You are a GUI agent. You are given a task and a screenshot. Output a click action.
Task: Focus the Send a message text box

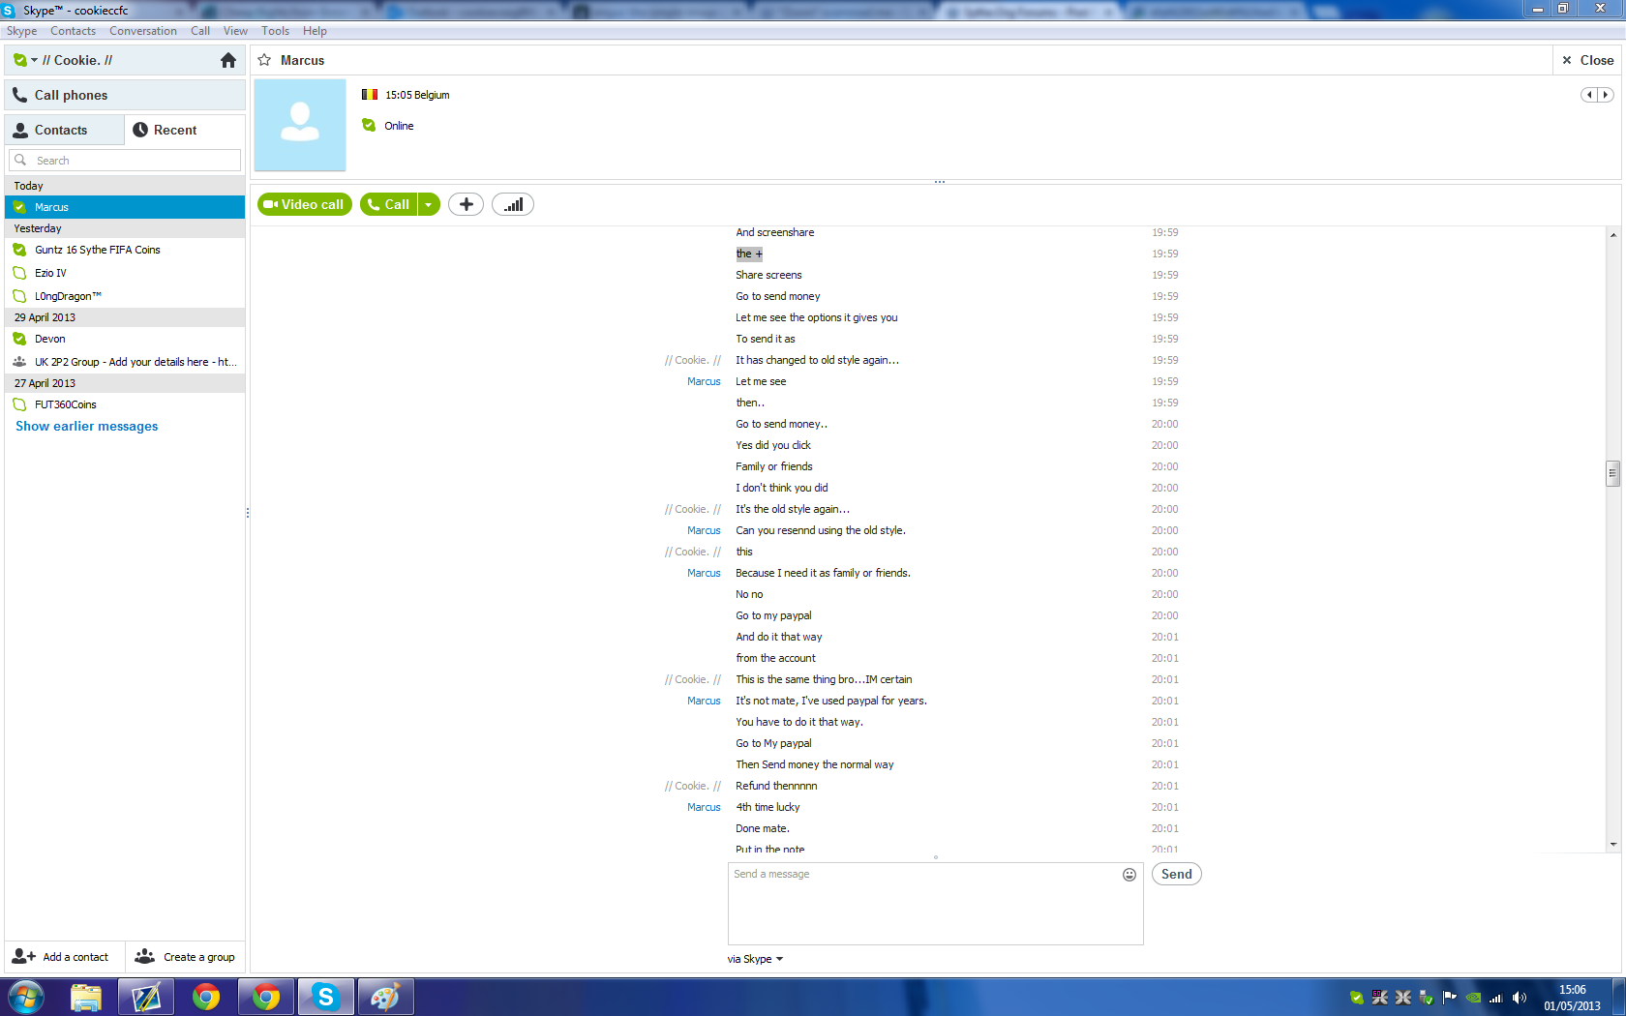[x=935, y=904]
